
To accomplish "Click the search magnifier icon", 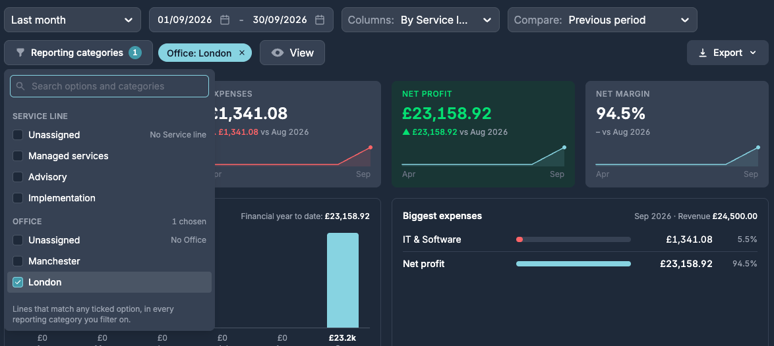I will 20,86.
